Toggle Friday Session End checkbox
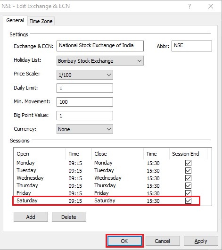222x250 pixels. point(188,193)
